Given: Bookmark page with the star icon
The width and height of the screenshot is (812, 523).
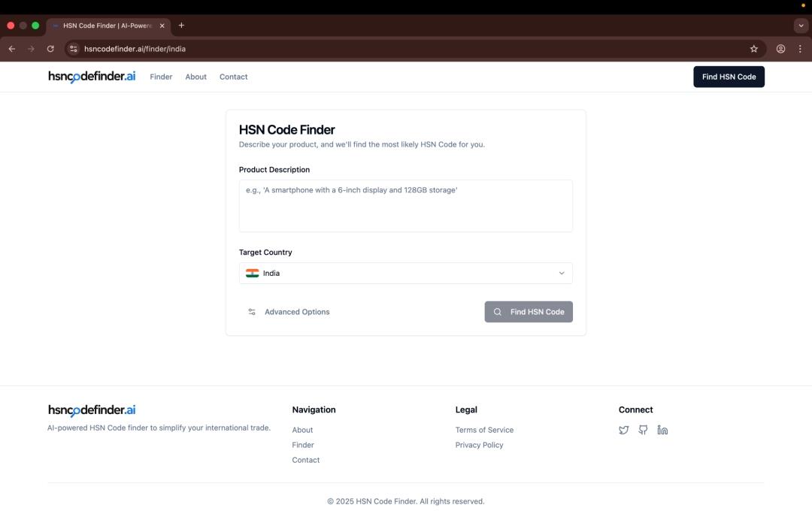Looking at the screenshot, I should (x=754, y=49).
